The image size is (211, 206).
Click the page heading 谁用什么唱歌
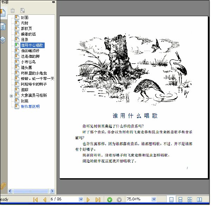(135, 116)
